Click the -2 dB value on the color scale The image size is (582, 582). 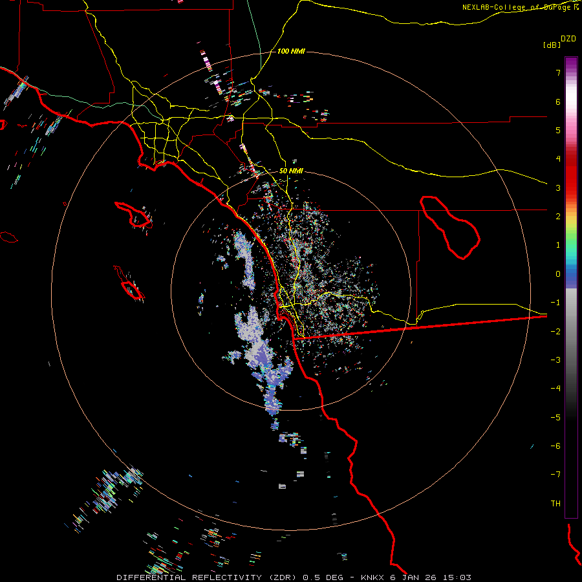tap(555, 332)
